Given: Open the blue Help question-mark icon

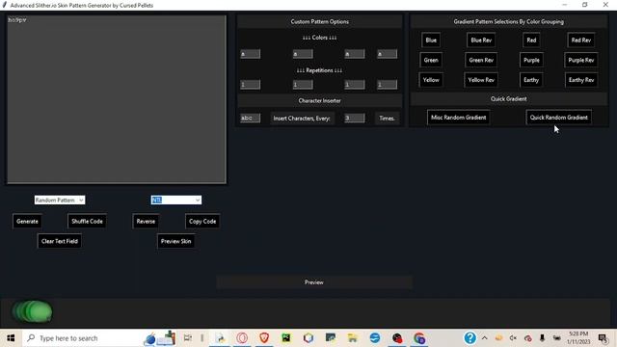Looking at the screenshot, I should point(469,338).
